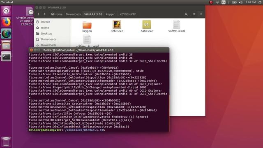Open Ubuntu Dash search launcher

(x=6, y=11)
